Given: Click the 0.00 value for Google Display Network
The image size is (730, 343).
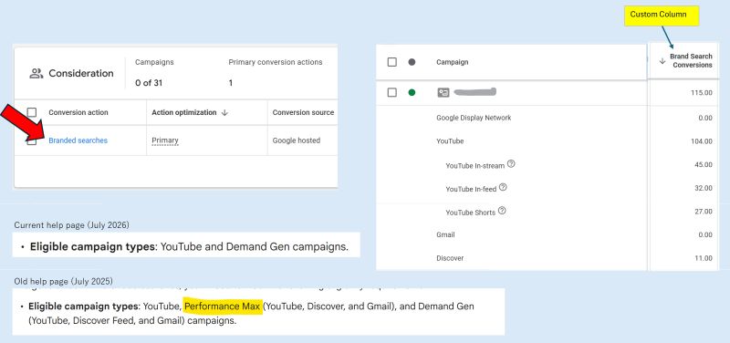Looking at the screenshot, I should (705, 118).
